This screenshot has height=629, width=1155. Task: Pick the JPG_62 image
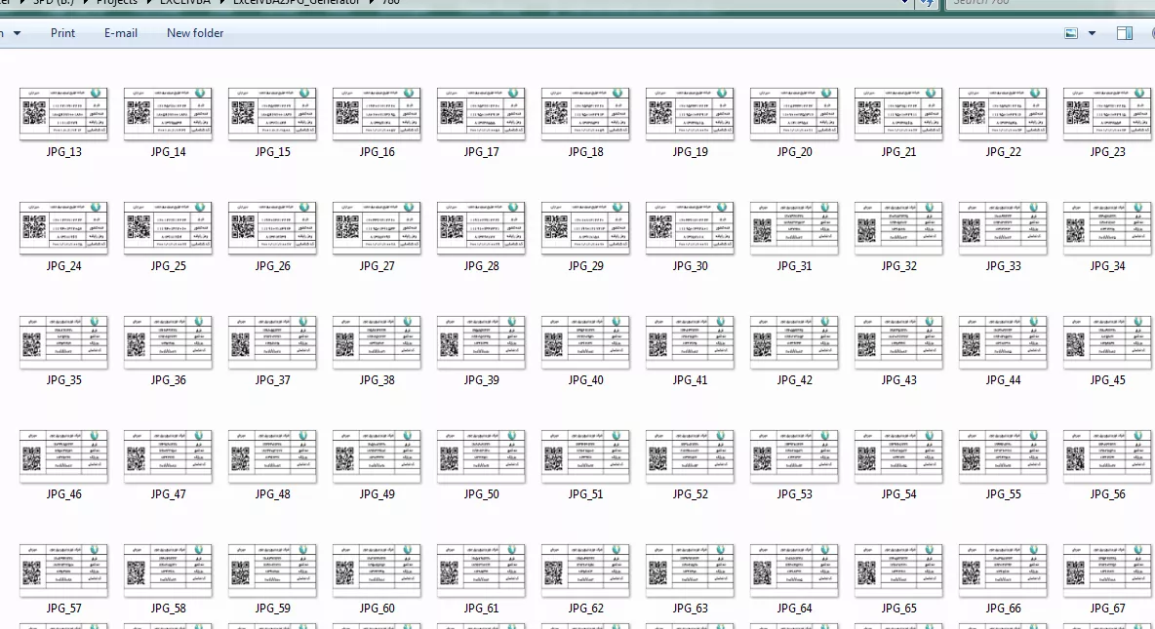pos(585,570)
